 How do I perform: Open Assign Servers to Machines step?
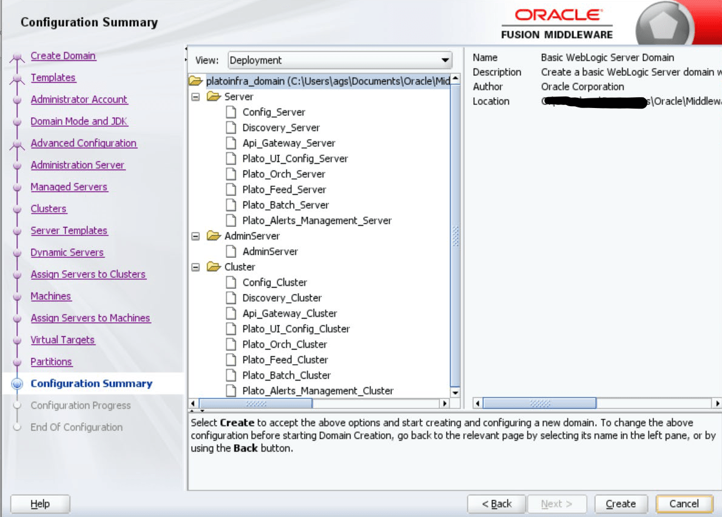pos(90,318)
